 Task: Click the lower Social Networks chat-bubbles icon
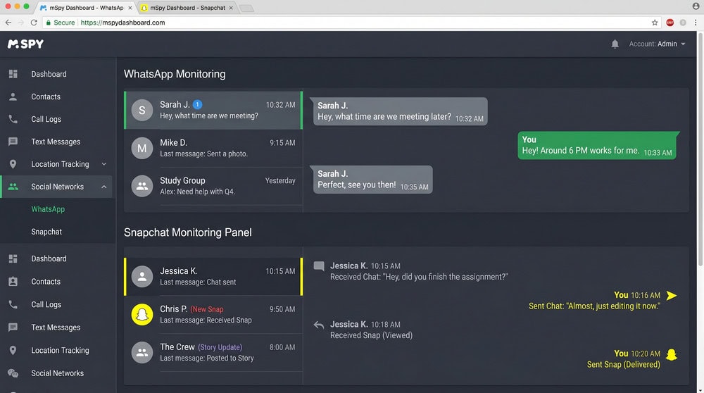[13, 373]
